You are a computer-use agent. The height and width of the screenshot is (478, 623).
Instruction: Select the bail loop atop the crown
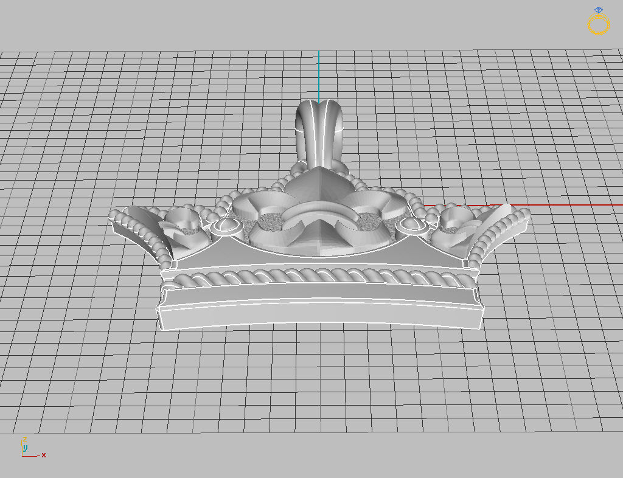click(x=320, y=133)
